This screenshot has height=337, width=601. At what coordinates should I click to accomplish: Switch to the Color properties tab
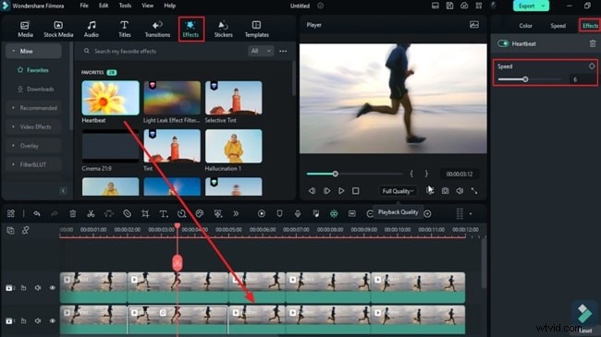[x=525, y=26]
